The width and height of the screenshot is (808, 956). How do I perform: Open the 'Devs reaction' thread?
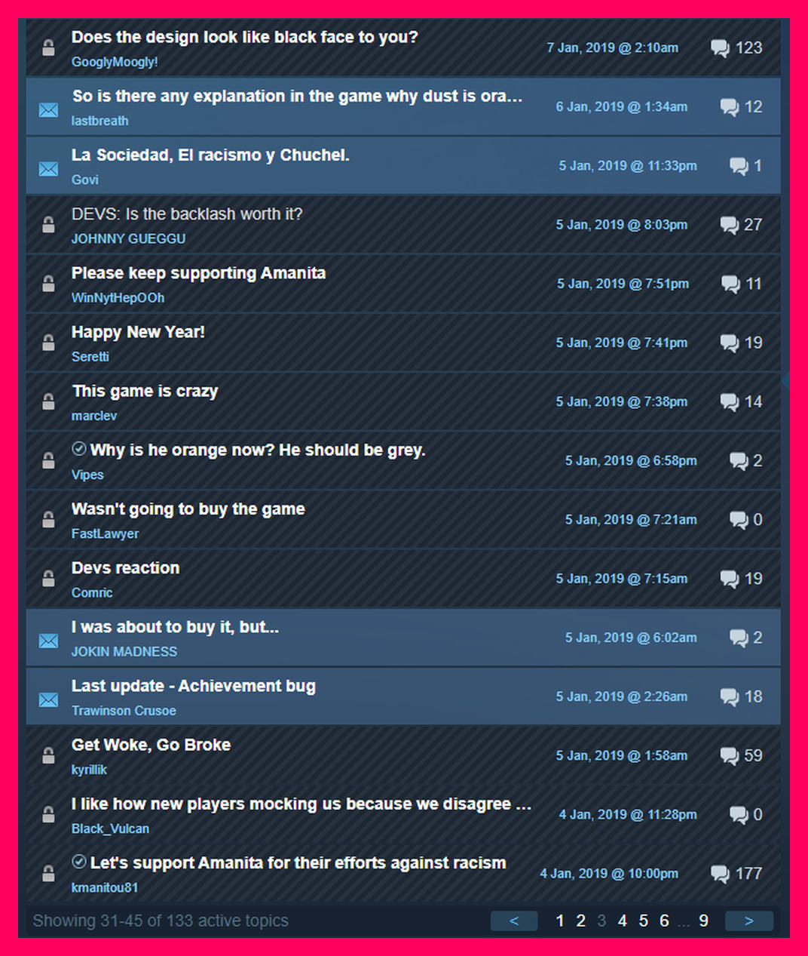pyautogui.click(x=125, y=568)
